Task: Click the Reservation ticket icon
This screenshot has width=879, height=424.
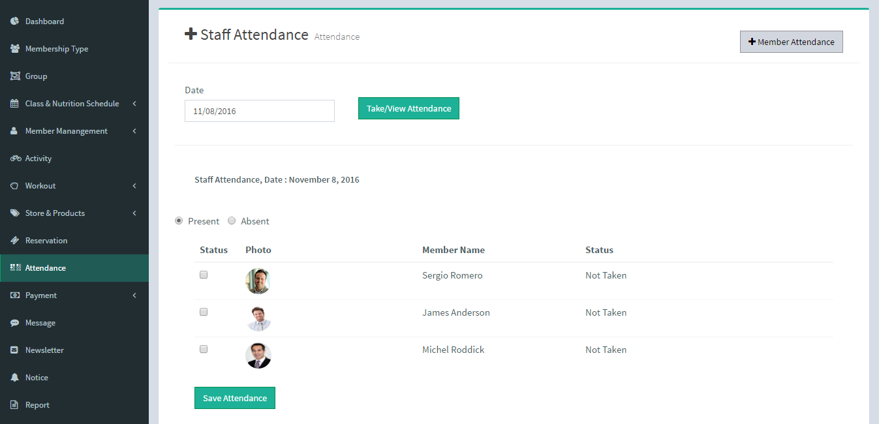Action: tap(14, 241)
